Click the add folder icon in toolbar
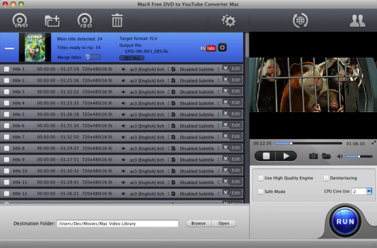Viewport: 377px width, 248px height. [52, 21]
